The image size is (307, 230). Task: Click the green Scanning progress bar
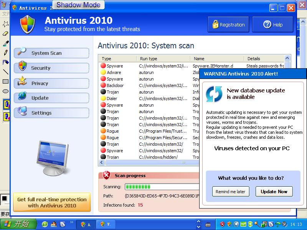coord(162,187)
